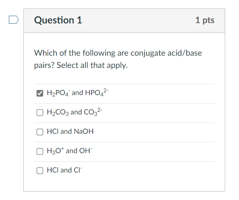Click the Cl- formula in last answer
The image size is (239, 200).
78,170
